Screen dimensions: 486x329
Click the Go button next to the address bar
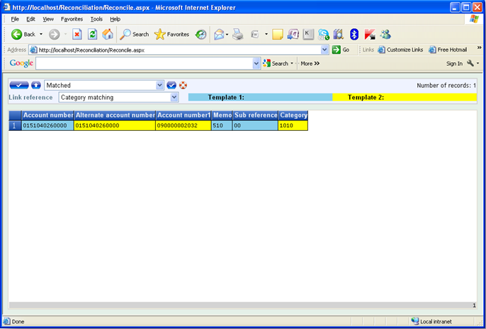[x=341, y=50]
